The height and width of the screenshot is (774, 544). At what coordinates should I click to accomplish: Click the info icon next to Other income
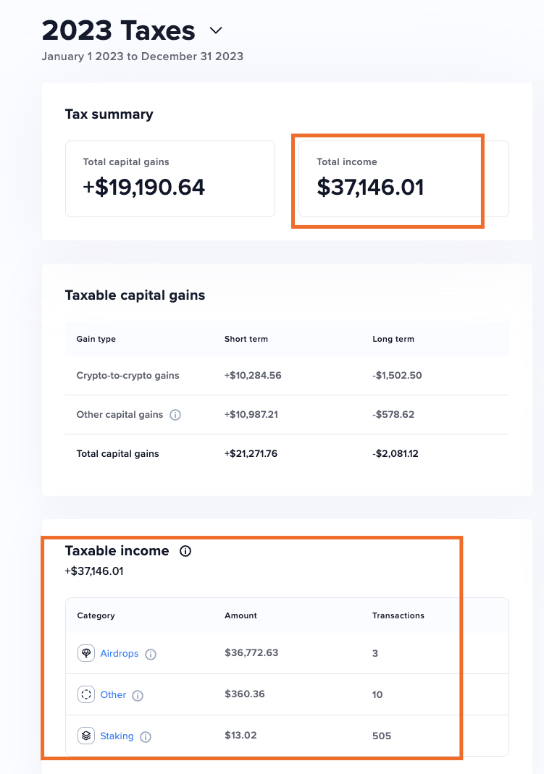pyautogui.click(x=136, y=695)
